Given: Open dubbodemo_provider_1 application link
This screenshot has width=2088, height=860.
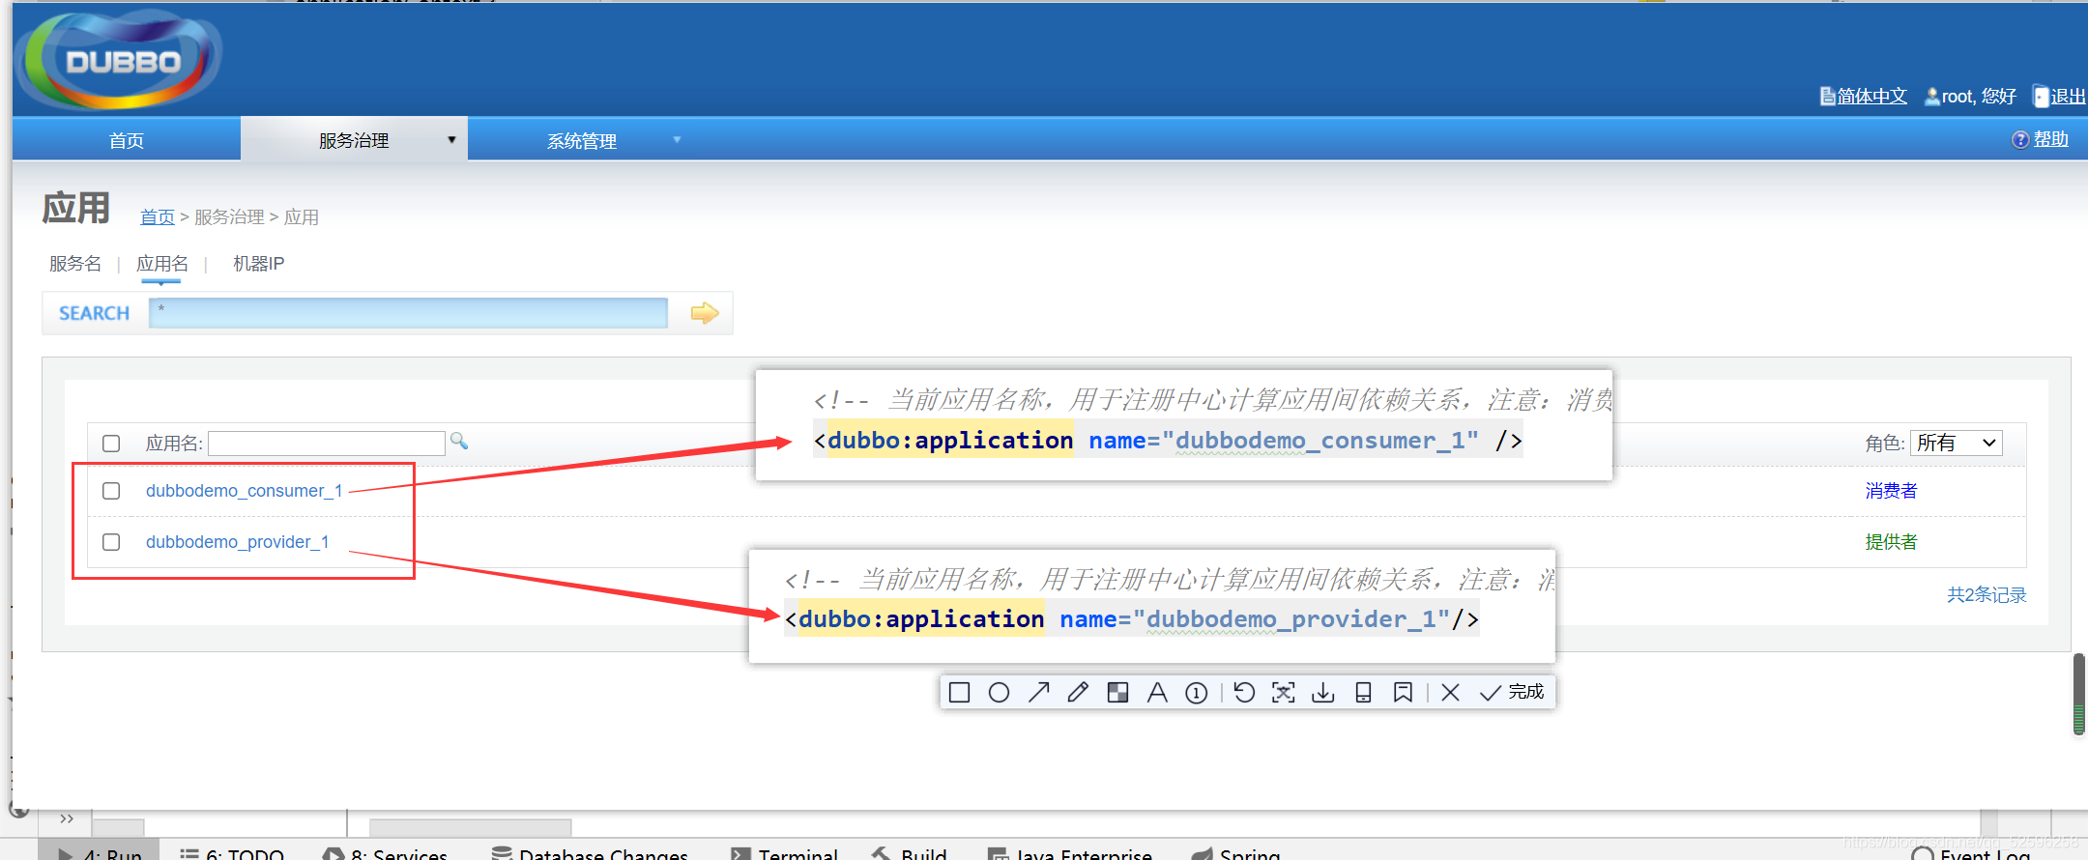Looking at the screenshot, I should click(237, 542).
